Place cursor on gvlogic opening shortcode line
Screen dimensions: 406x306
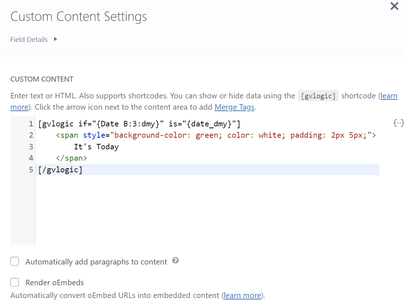[x=139, y=124]
